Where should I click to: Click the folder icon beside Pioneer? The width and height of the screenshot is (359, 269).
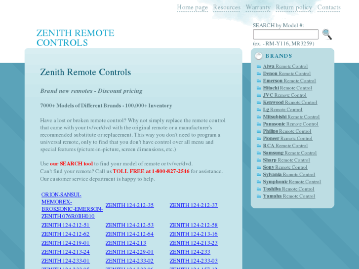tap(259, 139)
